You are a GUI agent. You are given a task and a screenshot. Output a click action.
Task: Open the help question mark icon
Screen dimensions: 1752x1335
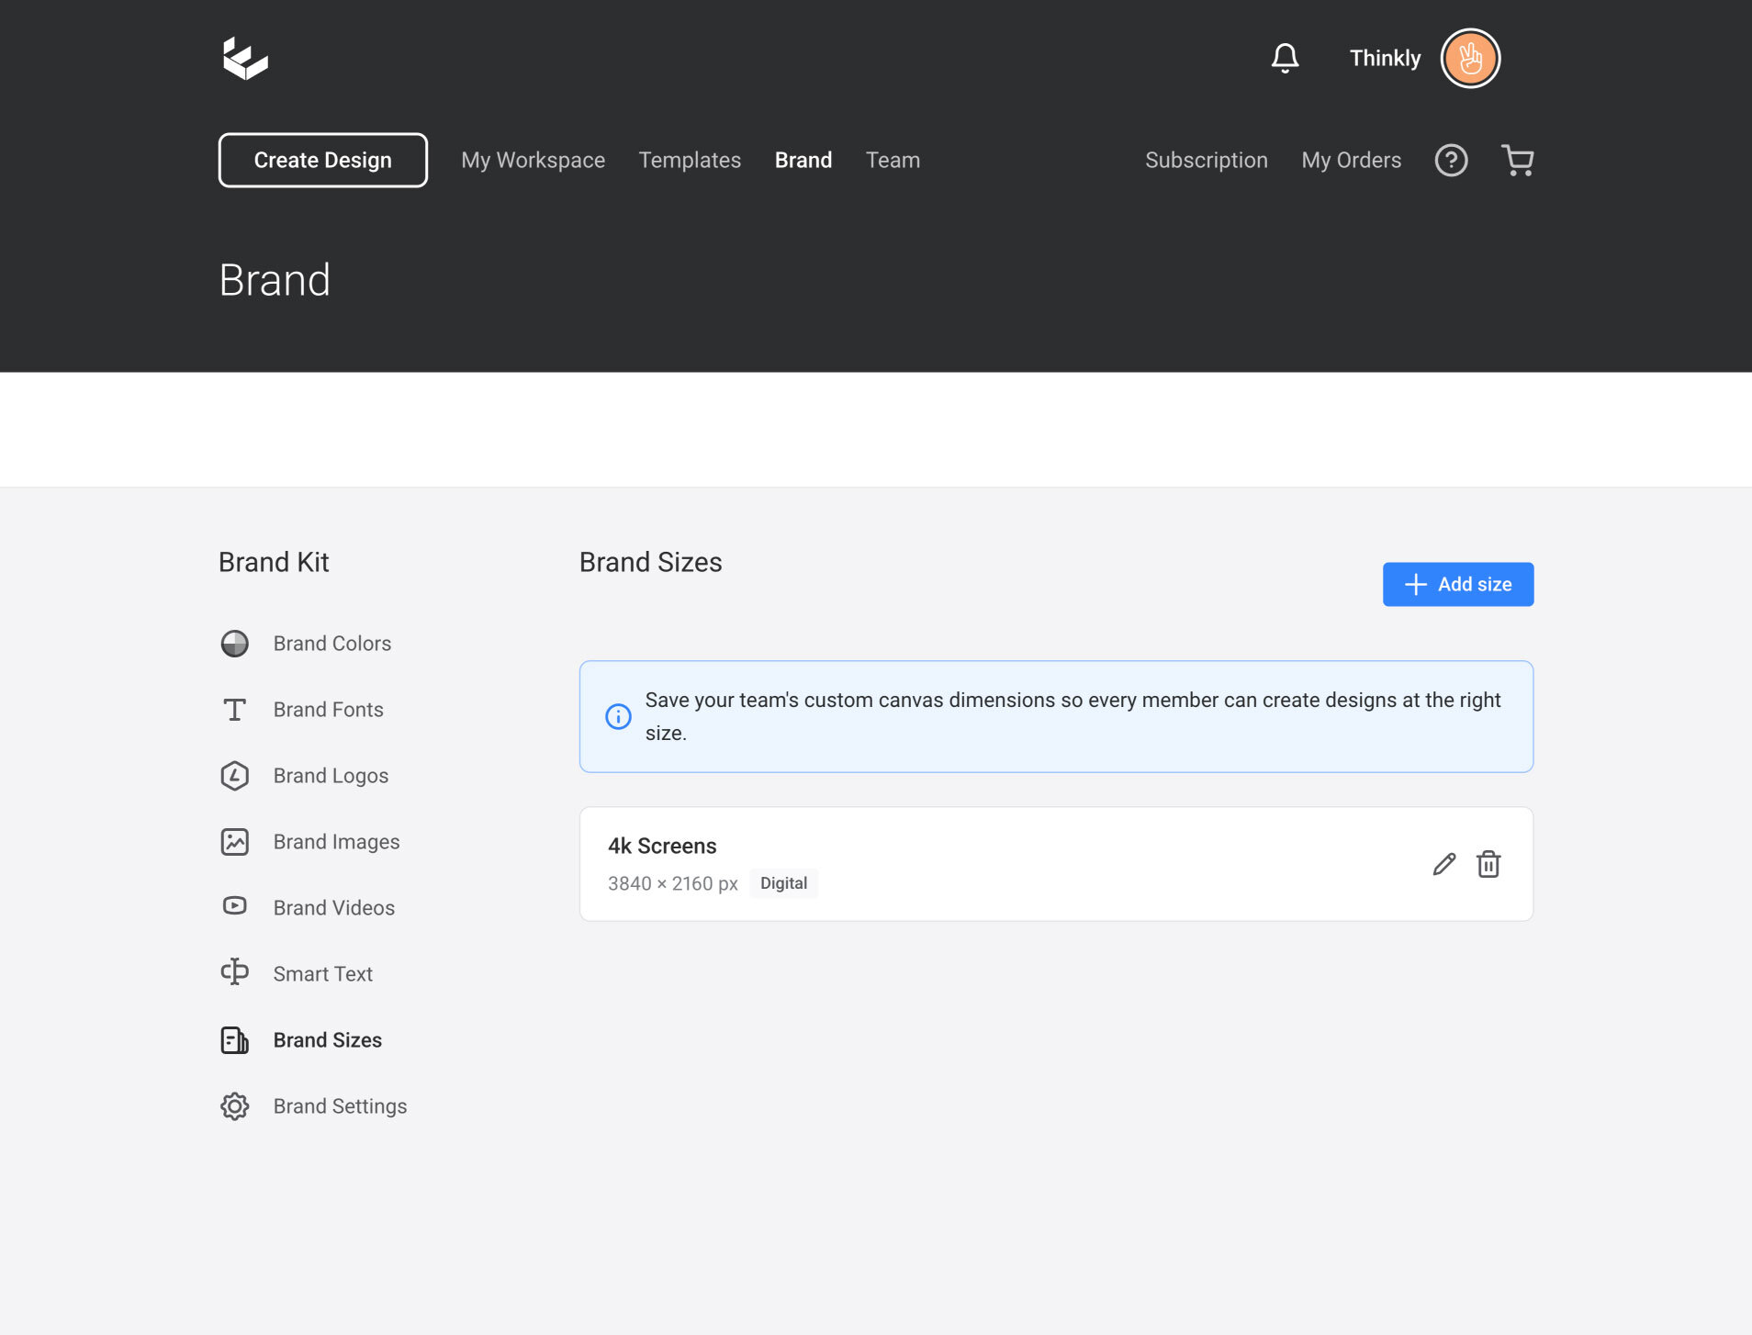click(x=1451, y=160)
